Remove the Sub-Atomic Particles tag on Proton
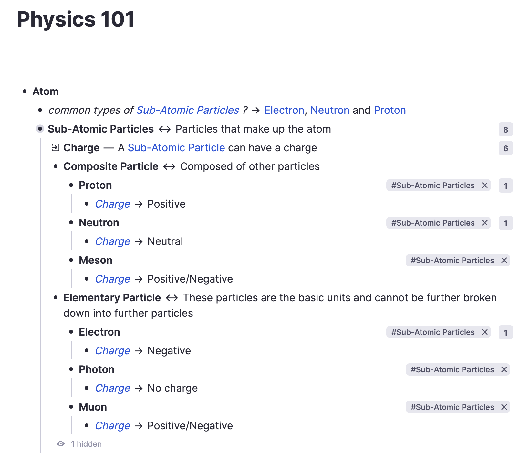 click(x=484, y=186)
